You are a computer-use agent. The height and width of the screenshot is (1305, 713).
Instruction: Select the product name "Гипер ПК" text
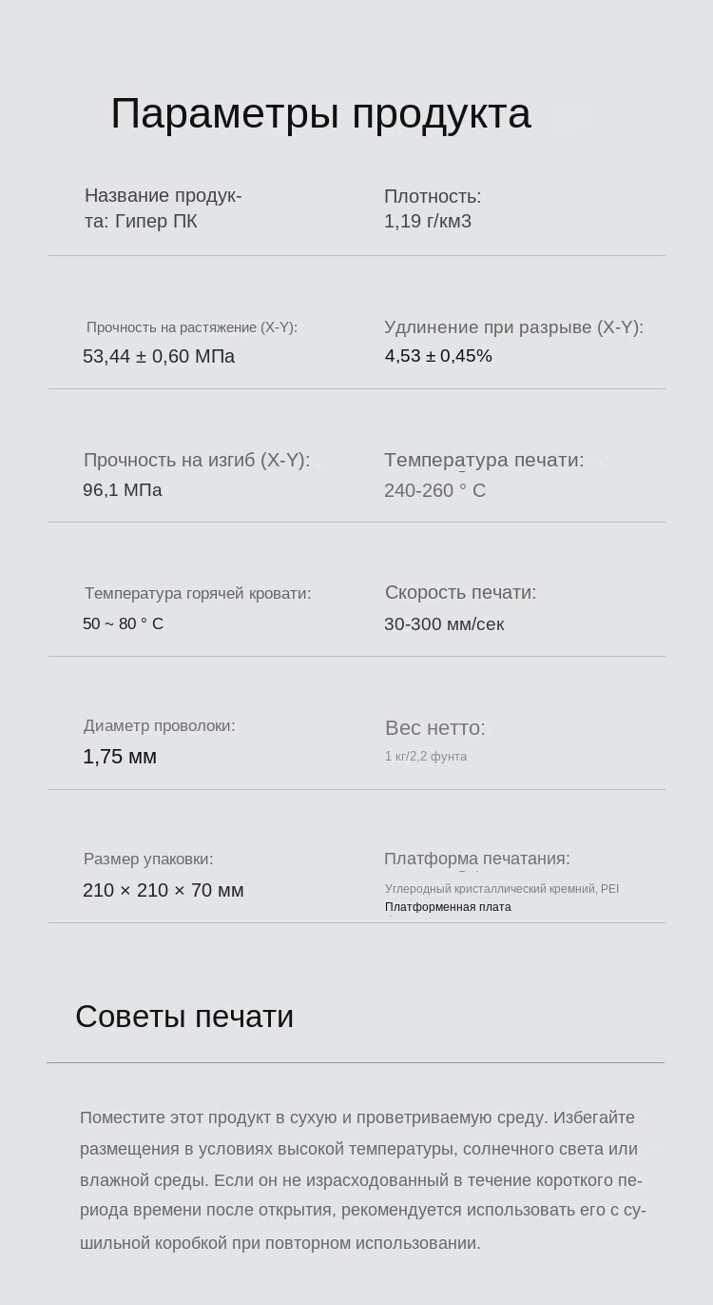pos(155,222)
